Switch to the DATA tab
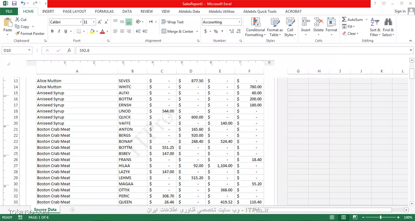 click(x=127, y=11)
